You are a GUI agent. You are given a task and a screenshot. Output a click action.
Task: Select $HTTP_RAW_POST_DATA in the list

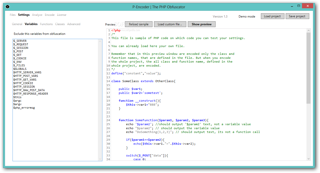(29, 90)
